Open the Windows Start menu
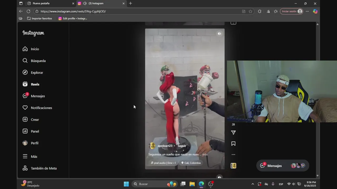337x189 pixels. coord(126,184)
